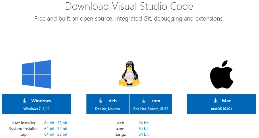Click the Linux Tux penguin icon

click(x=129, y=74)
